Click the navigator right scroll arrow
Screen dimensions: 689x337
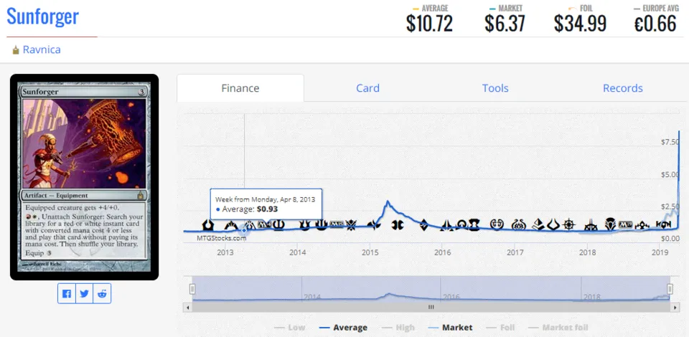[675, 308]
